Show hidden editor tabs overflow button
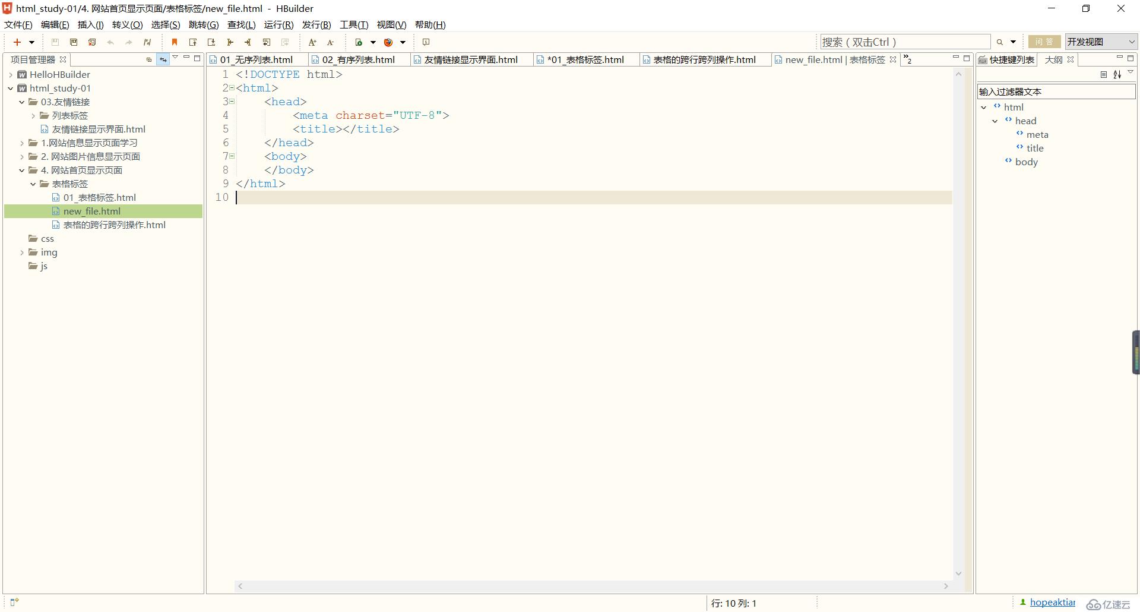Image resolution: width=1140 pixels, height=612 pixels. [907, 59]
